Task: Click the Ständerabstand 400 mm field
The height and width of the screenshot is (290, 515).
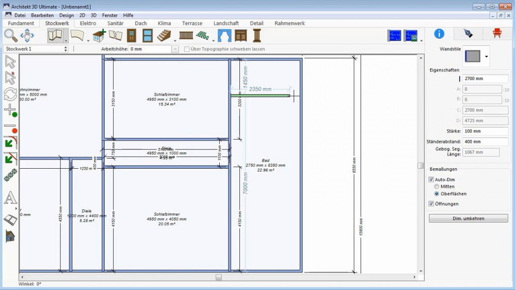Action: coord(485,141)
